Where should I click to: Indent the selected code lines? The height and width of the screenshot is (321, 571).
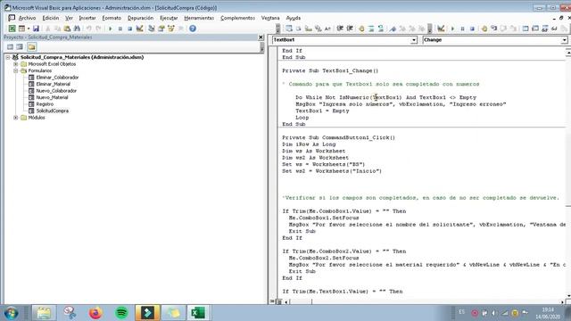(340, 29)
